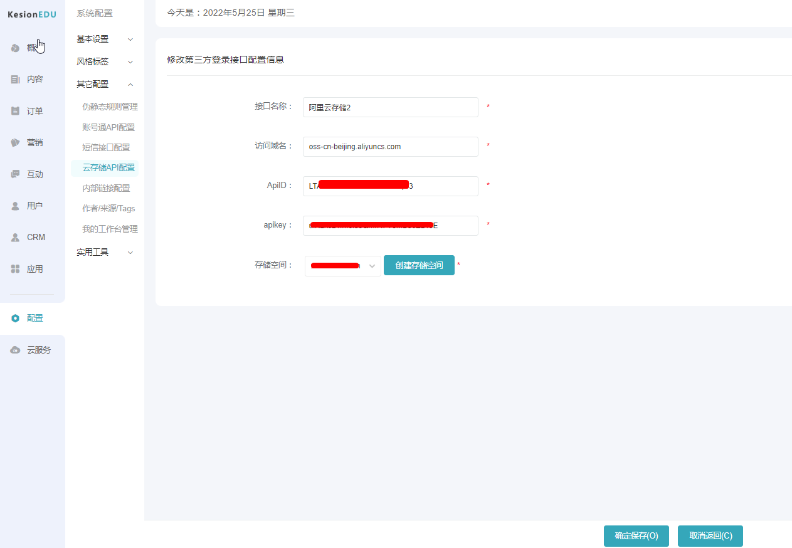
Task: Select the 营销 marketing icon
Action: click(x=16, y=143)
